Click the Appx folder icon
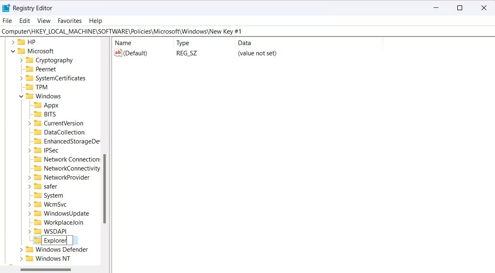This screenshot has height=273, width=495. (x=38, y=105)
